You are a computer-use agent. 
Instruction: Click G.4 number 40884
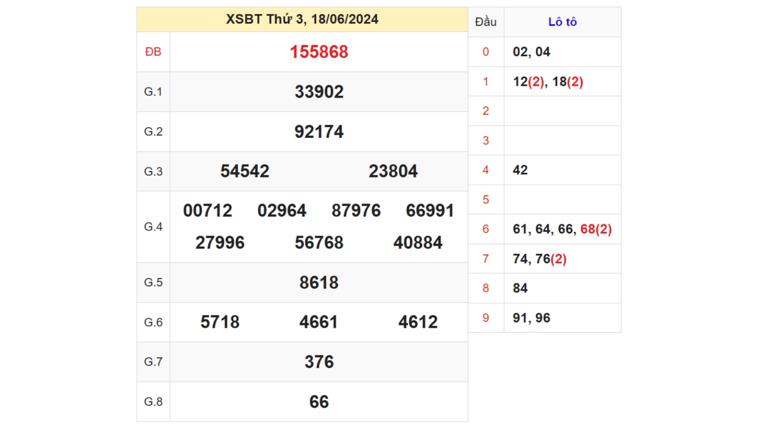tap(418, 243)
